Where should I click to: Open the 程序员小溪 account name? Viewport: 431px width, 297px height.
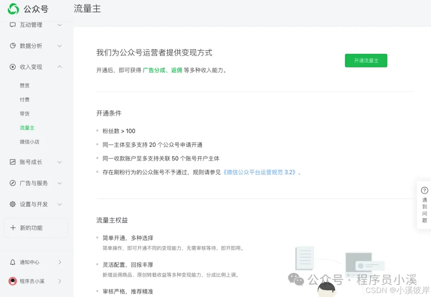pos(32,281)
